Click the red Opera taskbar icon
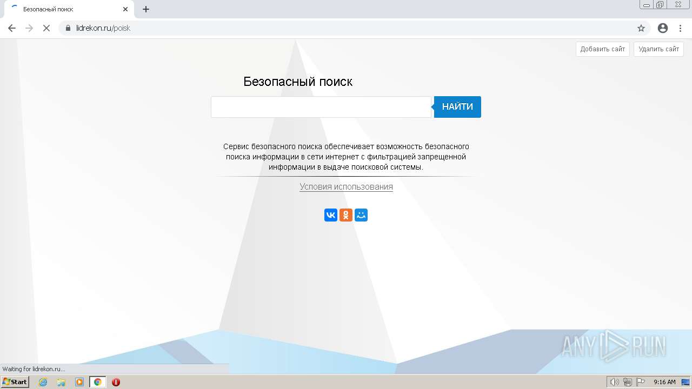 coord(116,382)
